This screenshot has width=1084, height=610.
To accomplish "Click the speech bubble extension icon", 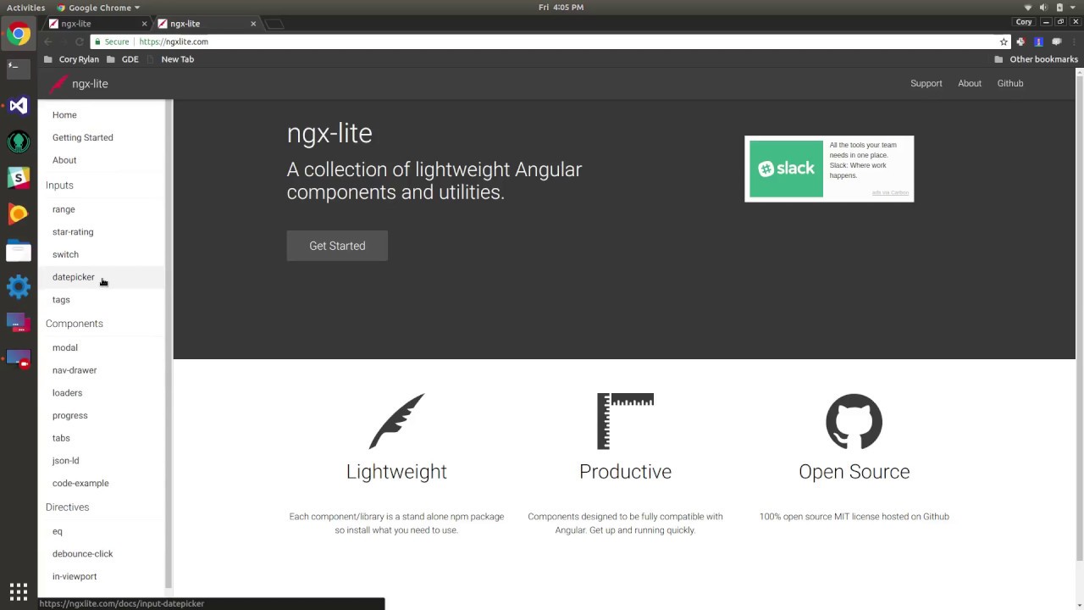I will pyautogui.click(x=1056, y=42).
